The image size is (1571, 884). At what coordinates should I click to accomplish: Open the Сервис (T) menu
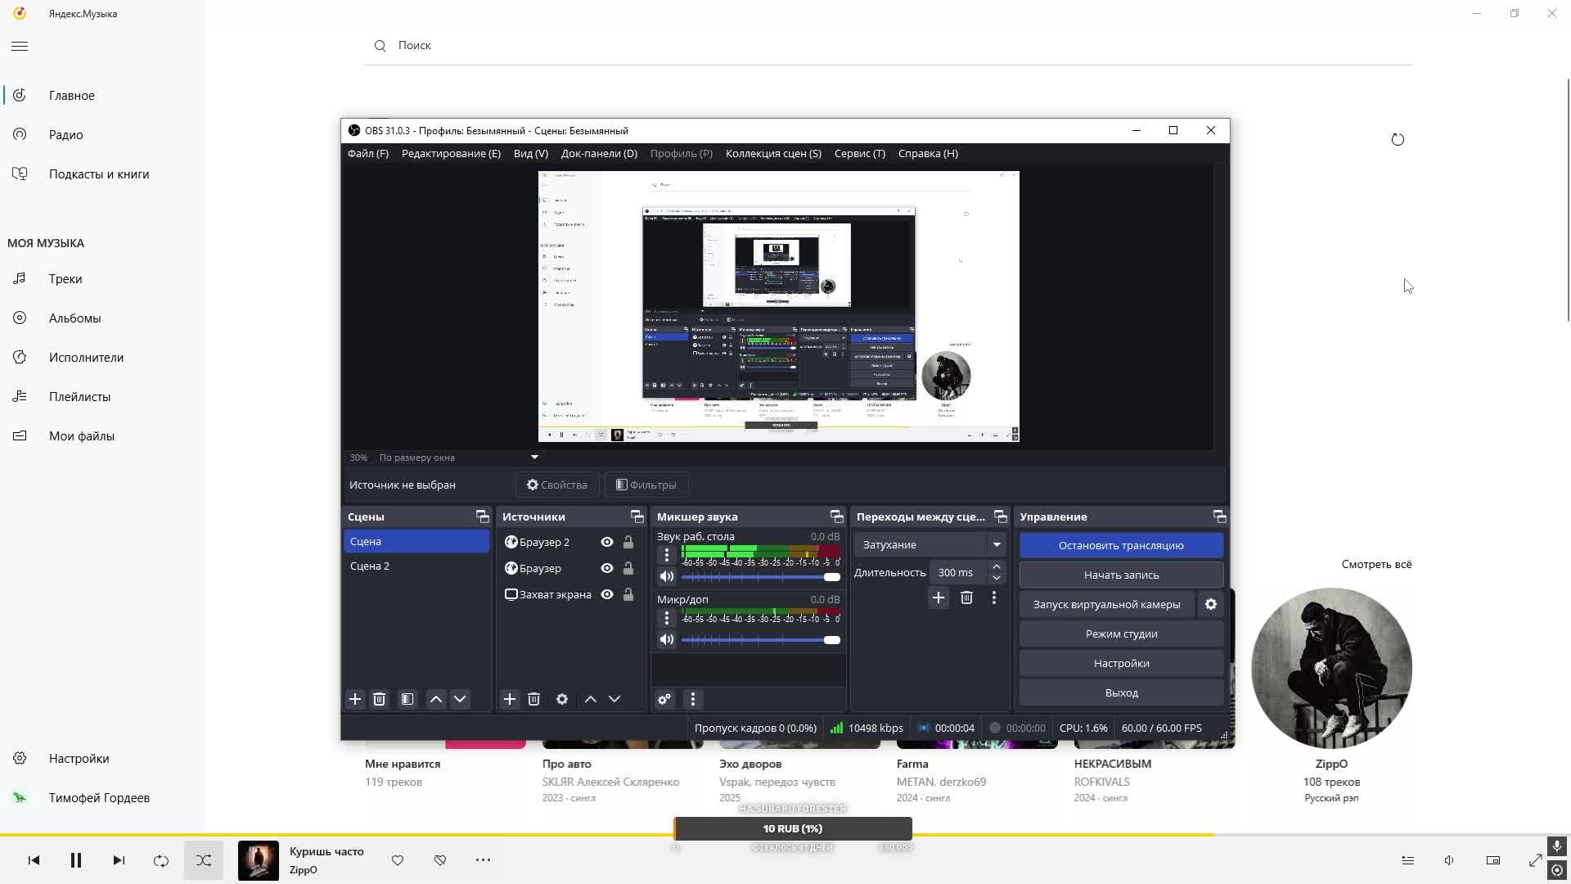[859, 153]
